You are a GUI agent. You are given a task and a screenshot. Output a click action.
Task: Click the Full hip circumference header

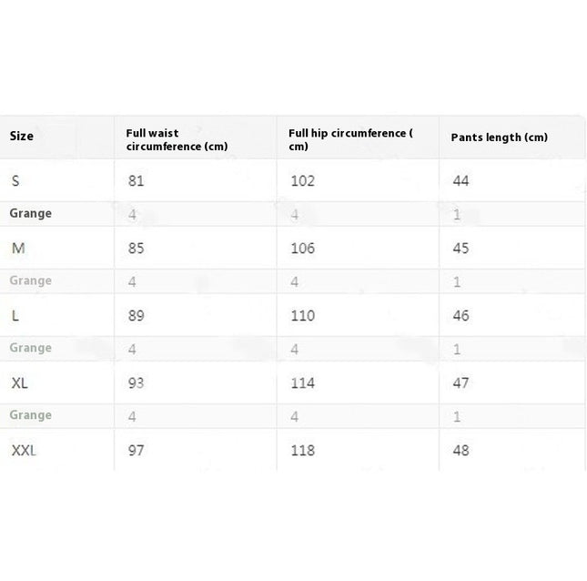click(x=350, y=139)
